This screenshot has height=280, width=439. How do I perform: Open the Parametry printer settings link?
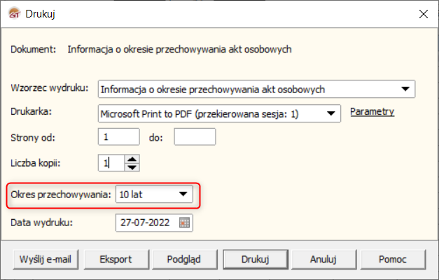pyautogui.click(x=372, y=111)
